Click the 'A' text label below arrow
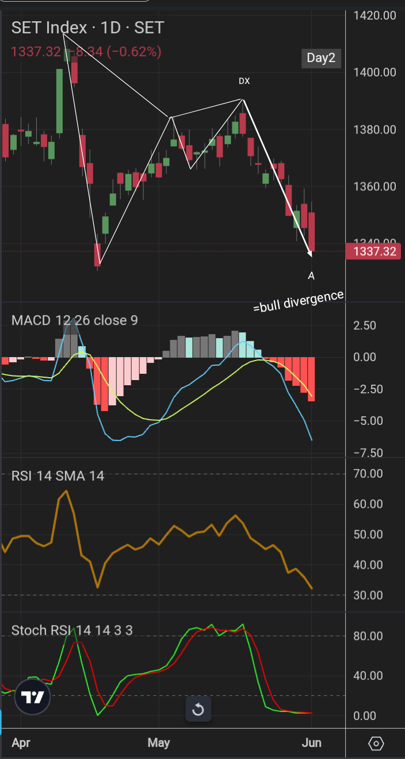 (311, 276)
